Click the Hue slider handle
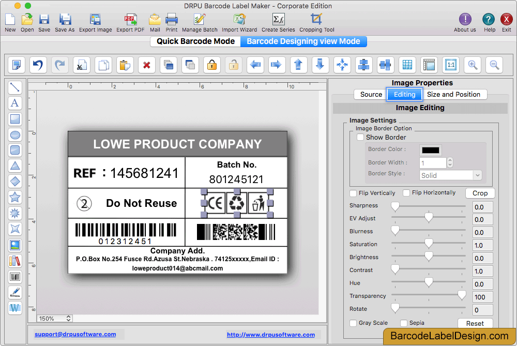Image resolution: width=517 pixels, height=346 pixels. click(429, 282)
